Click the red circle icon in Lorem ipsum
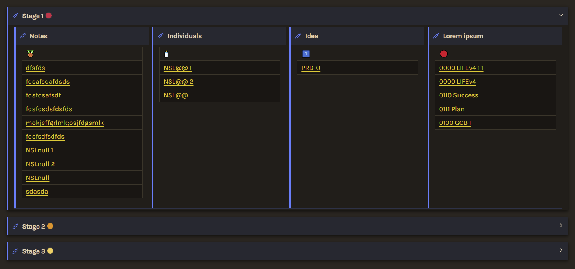The height and width of the screenshot is (269, 575). tap(444, 54)
